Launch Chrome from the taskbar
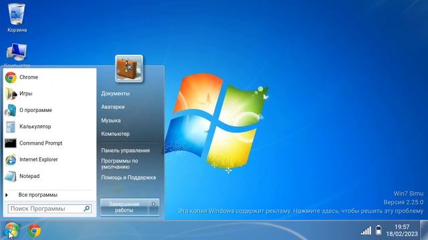Screen dimensions: 428x240 (34, 231)
